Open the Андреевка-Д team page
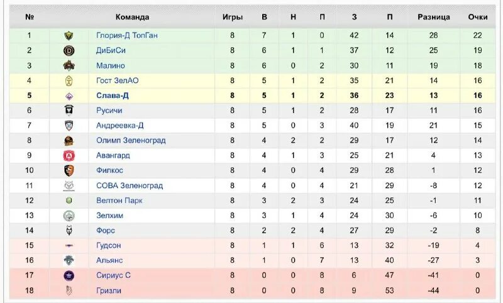Image resolution: width=503 pixels, height=303 pixels. (120, 125)
